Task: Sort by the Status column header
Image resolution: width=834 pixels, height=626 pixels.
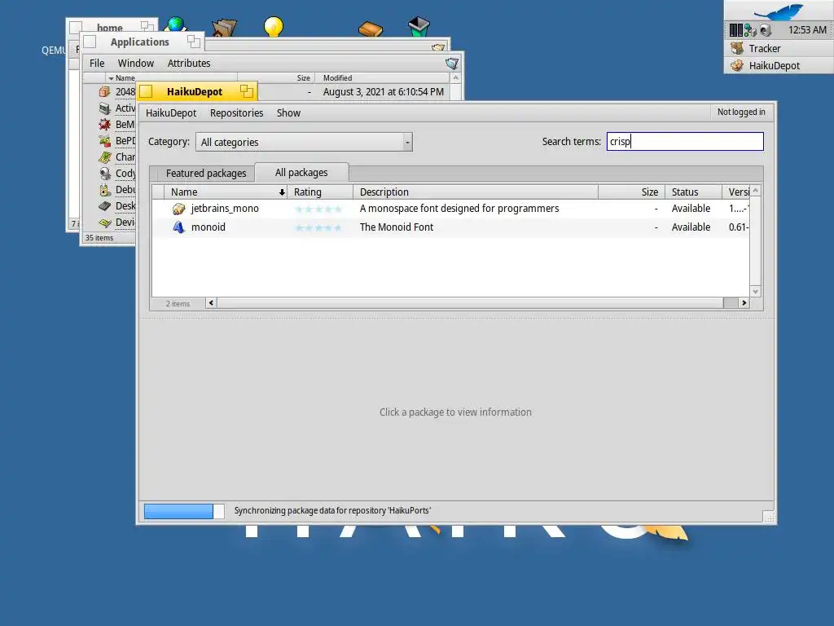Action: [x=693, y=192]
